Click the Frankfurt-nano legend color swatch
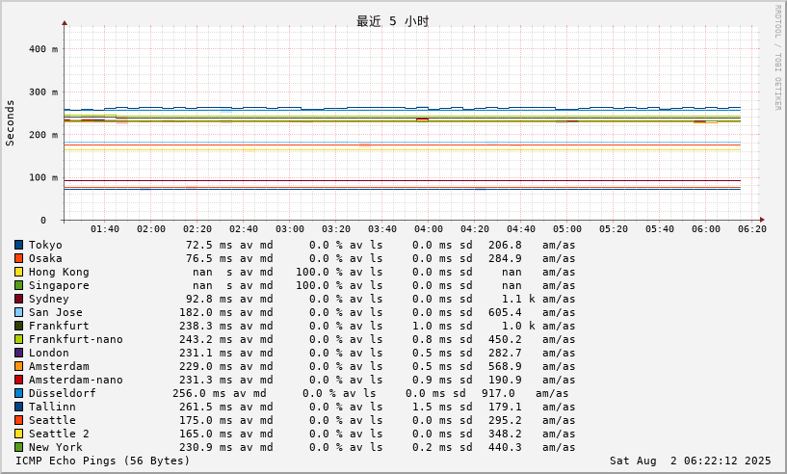787x474 pixels. (x=18, y=339)
